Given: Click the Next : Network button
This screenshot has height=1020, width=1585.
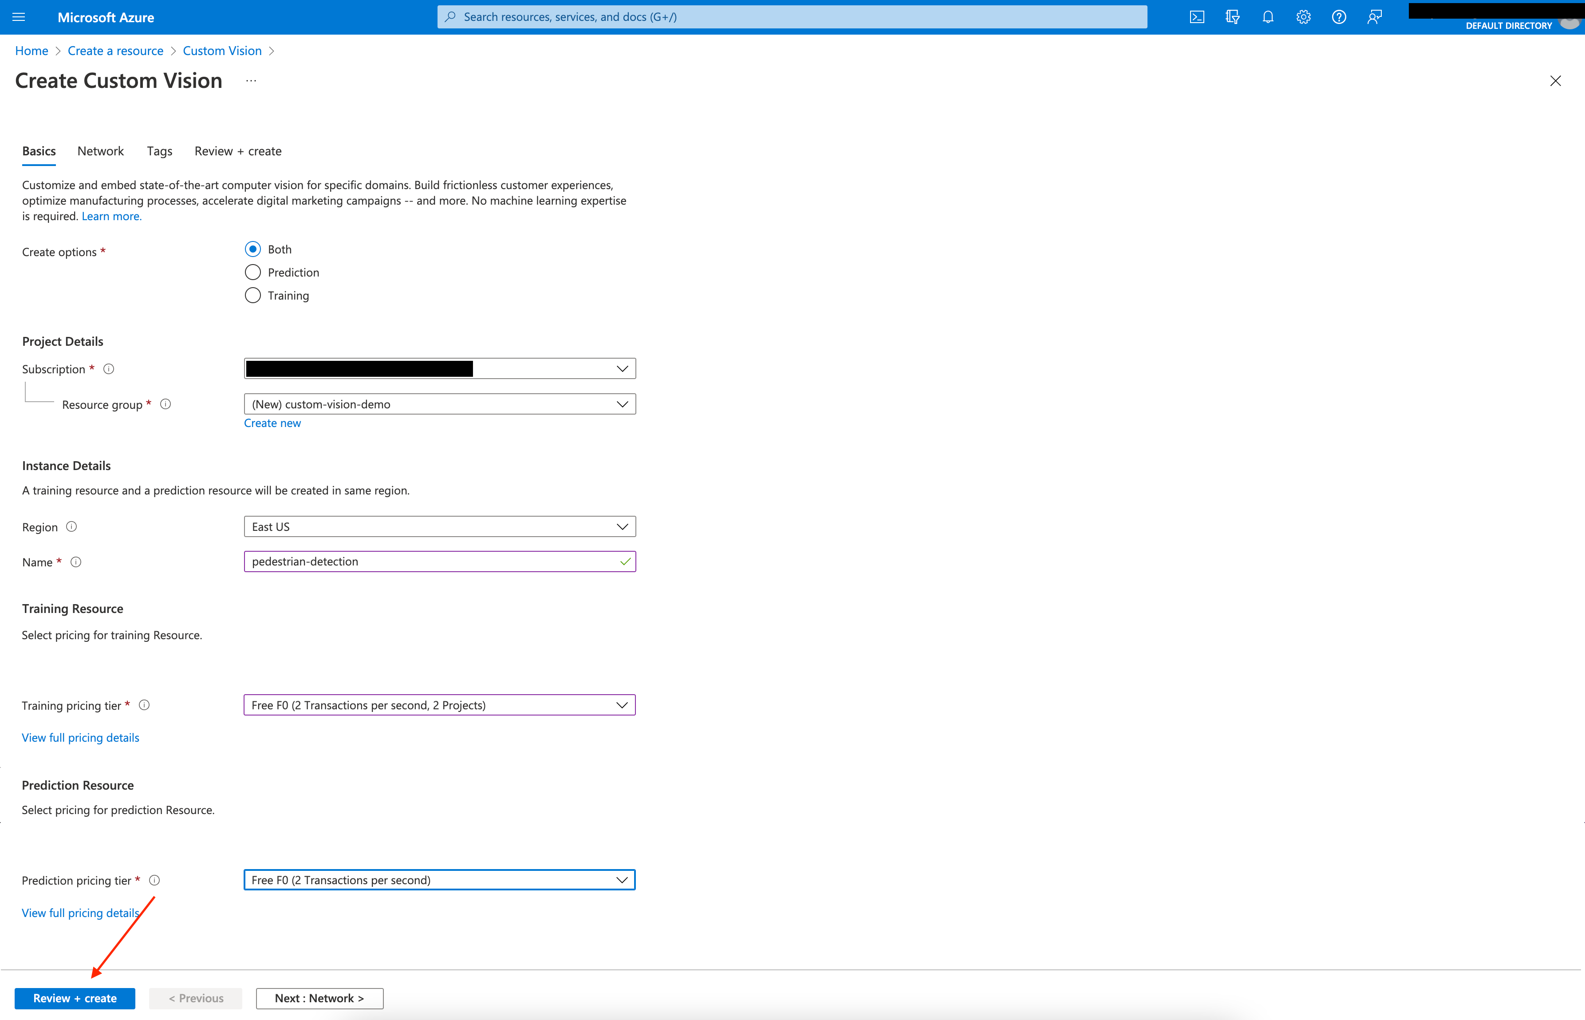Looking at the screenshot, I should tap(320, 998).
